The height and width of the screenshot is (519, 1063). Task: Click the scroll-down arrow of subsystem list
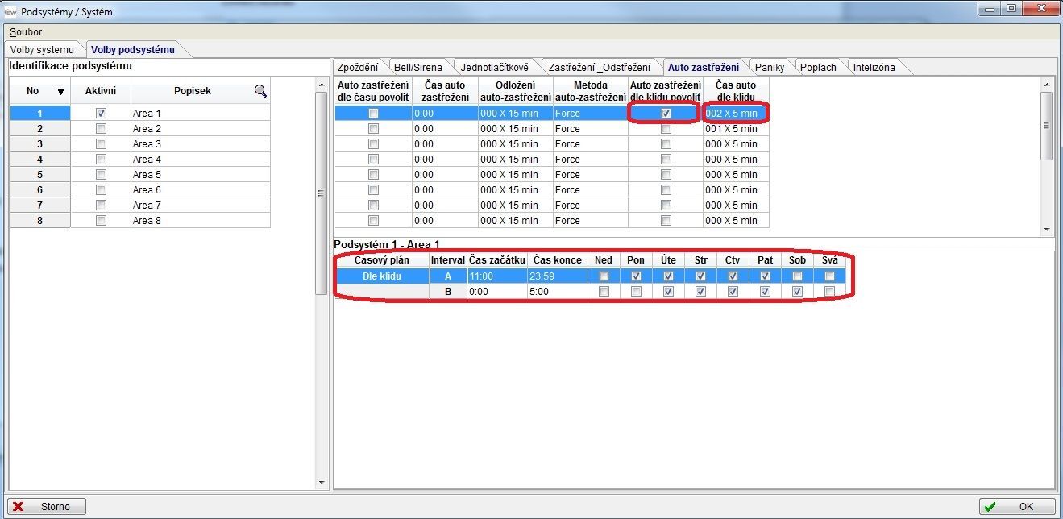(x=322, y=483)
